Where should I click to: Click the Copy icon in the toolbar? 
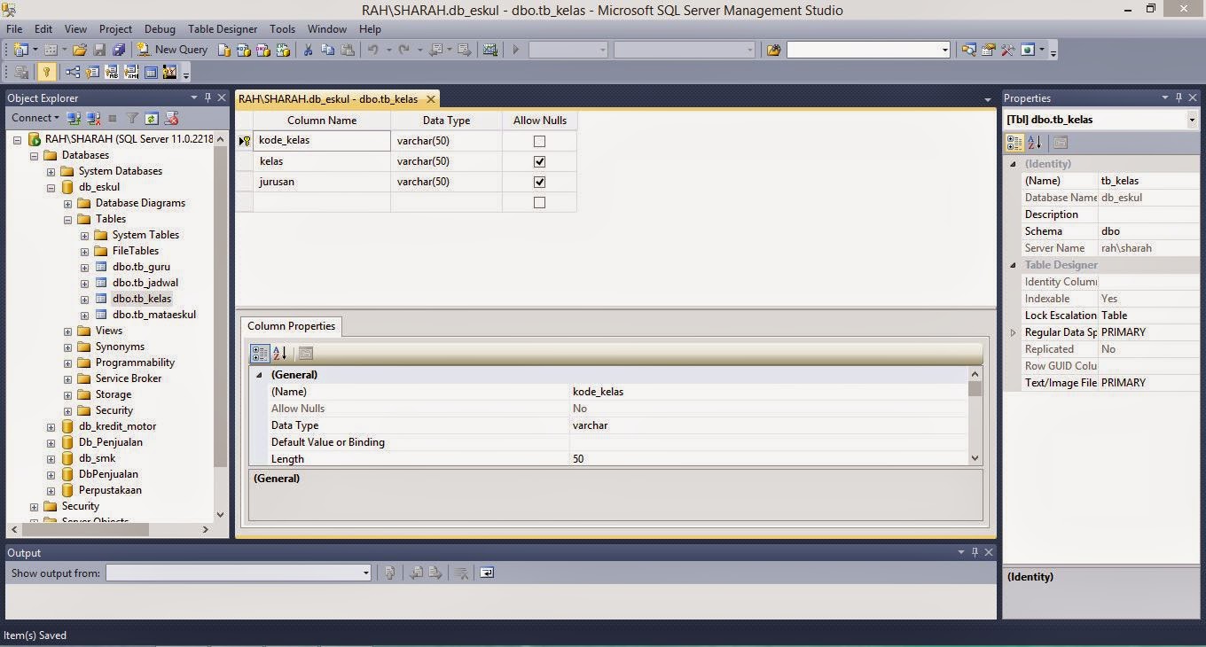tap(328, 50)
